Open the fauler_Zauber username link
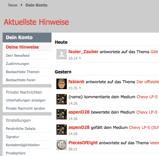This screenshot has height=156, width=159. pyautogui.click(x=83, y=52)
